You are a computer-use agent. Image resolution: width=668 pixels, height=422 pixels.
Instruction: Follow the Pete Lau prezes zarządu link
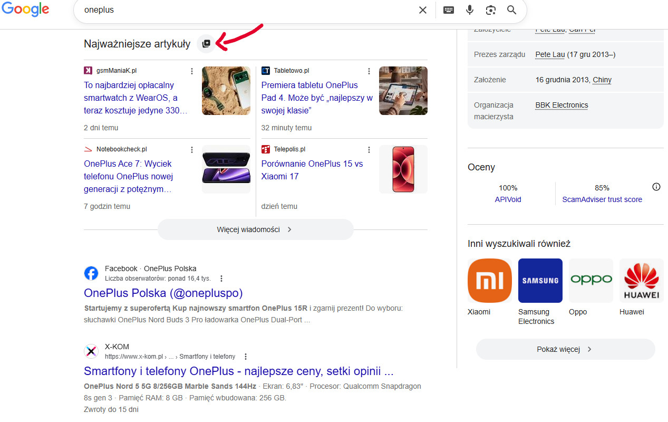point(550,54)
